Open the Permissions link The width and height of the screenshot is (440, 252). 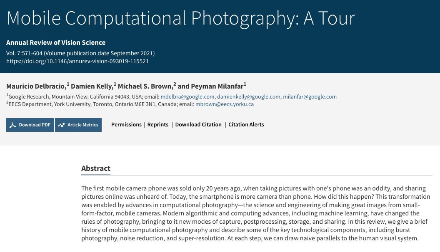[x=126, y=125]
